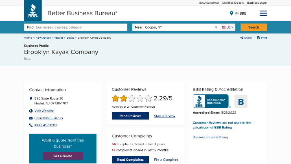Open the Charities/Donors link
Viewport: 291px width, 164px height.
(233, 2)
